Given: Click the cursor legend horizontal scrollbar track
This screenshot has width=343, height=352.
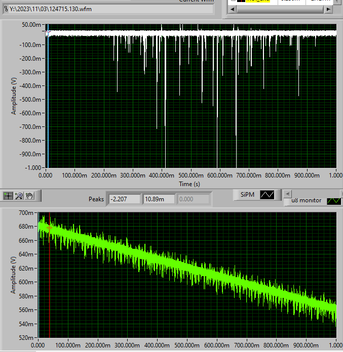Looking at the screenshot, I should click(x=280, y=10).
